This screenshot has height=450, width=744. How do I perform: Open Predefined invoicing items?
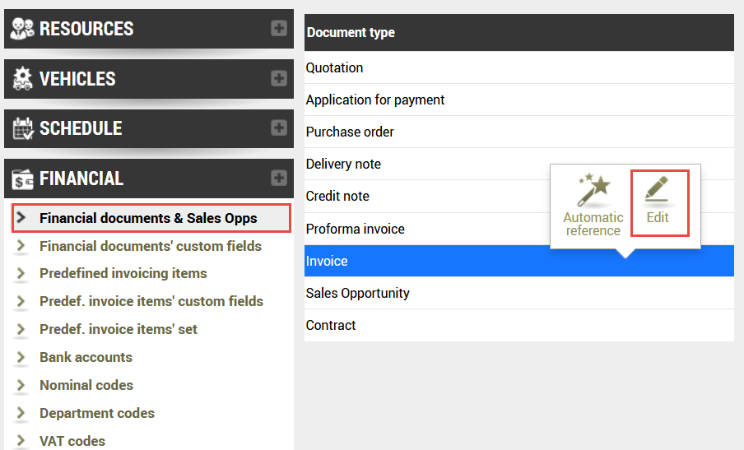point(123,274)
